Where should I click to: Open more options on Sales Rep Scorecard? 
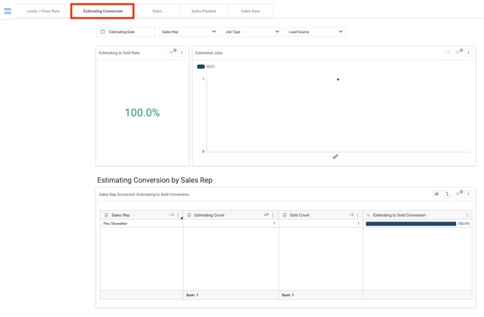pos(469,194)
